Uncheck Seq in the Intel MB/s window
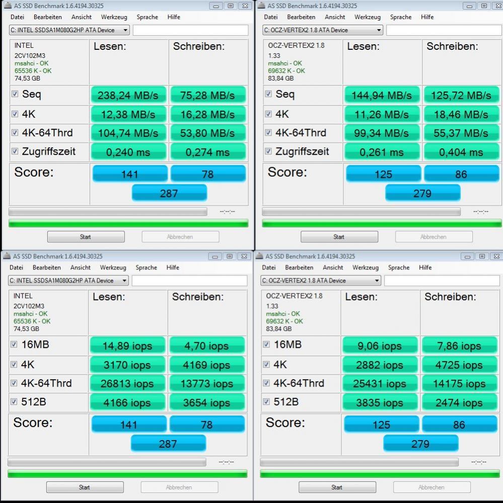The image size is (503, 503). (x=15, y=94)
